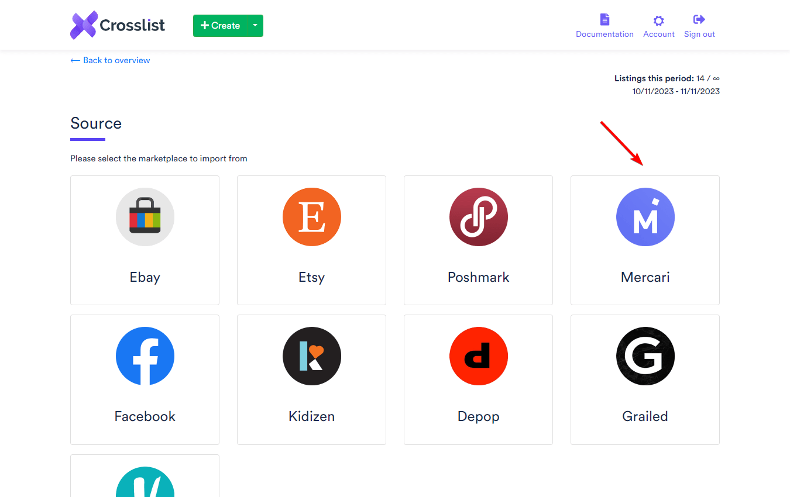The width and height of the screenshot is (790, 497).
Task: Select the Grailed black icon
Action: coord(645,356)
